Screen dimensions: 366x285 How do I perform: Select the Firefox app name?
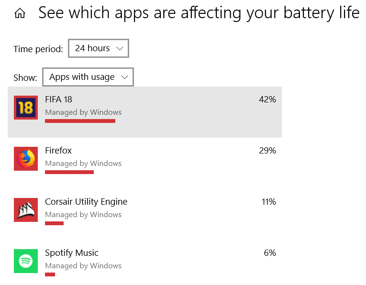(x=58, y=151)
